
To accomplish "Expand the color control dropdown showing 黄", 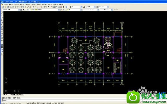I will 81,10.
